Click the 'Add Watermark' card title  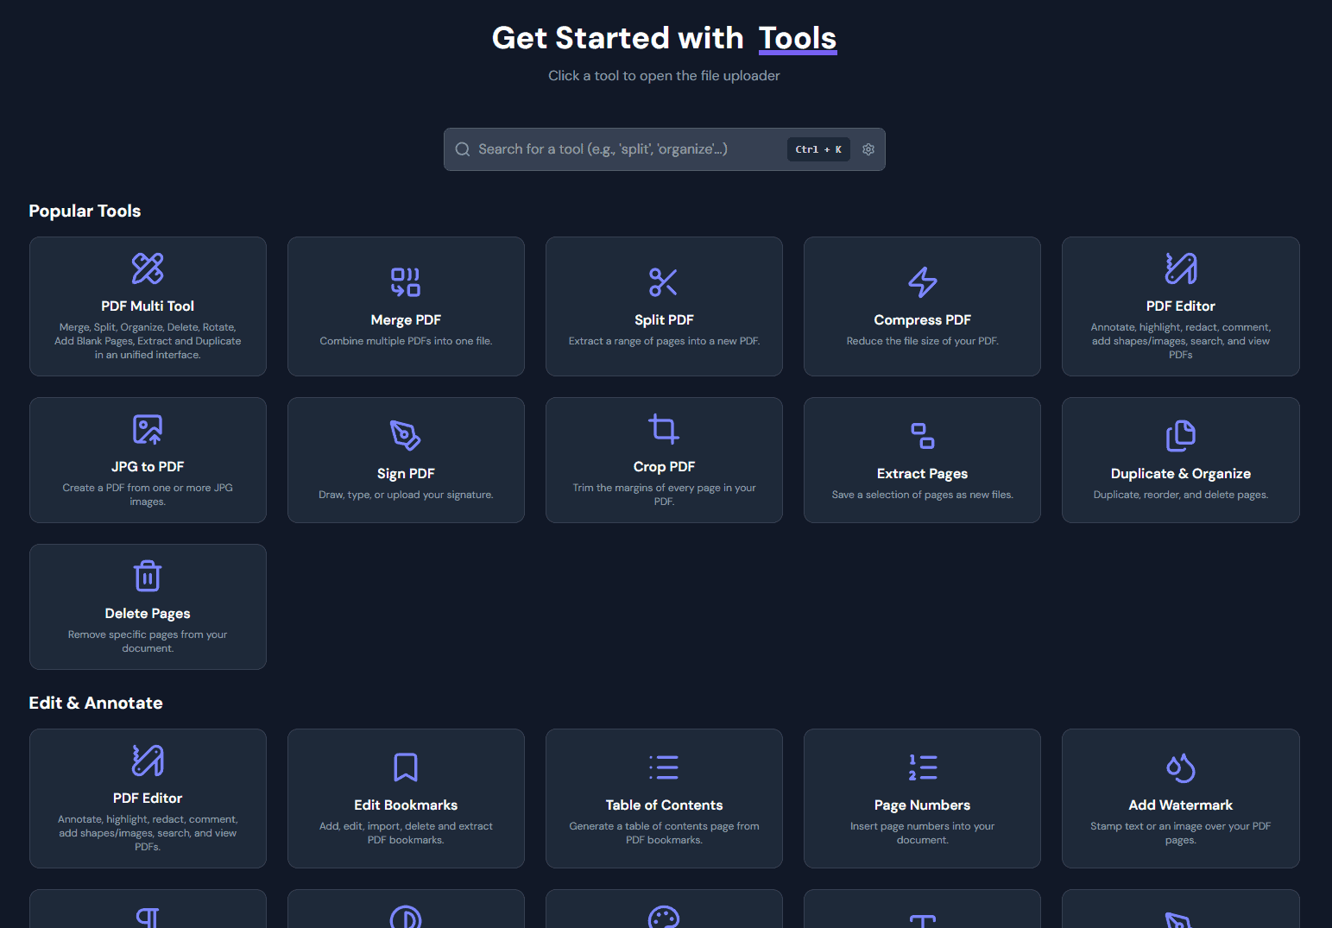[1181, 805]
